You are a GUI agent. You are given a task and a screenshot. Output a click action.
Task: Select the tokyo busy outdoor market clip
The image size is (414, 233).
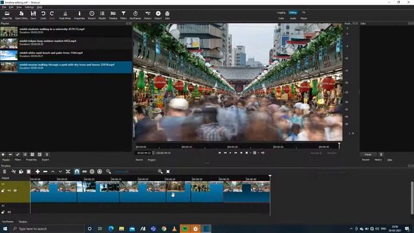click(66, 43)
